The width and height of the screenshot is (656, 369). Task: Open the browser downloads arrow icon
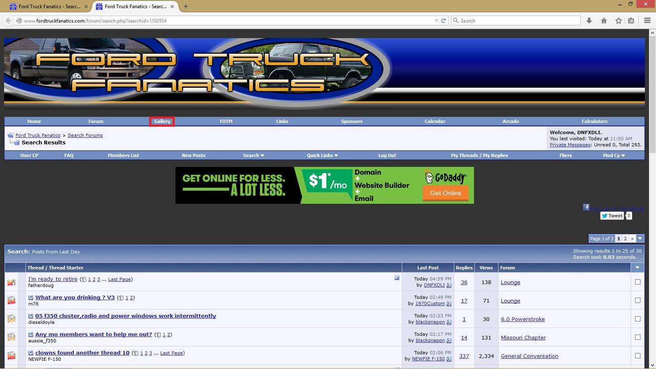(x=589, y=20)
